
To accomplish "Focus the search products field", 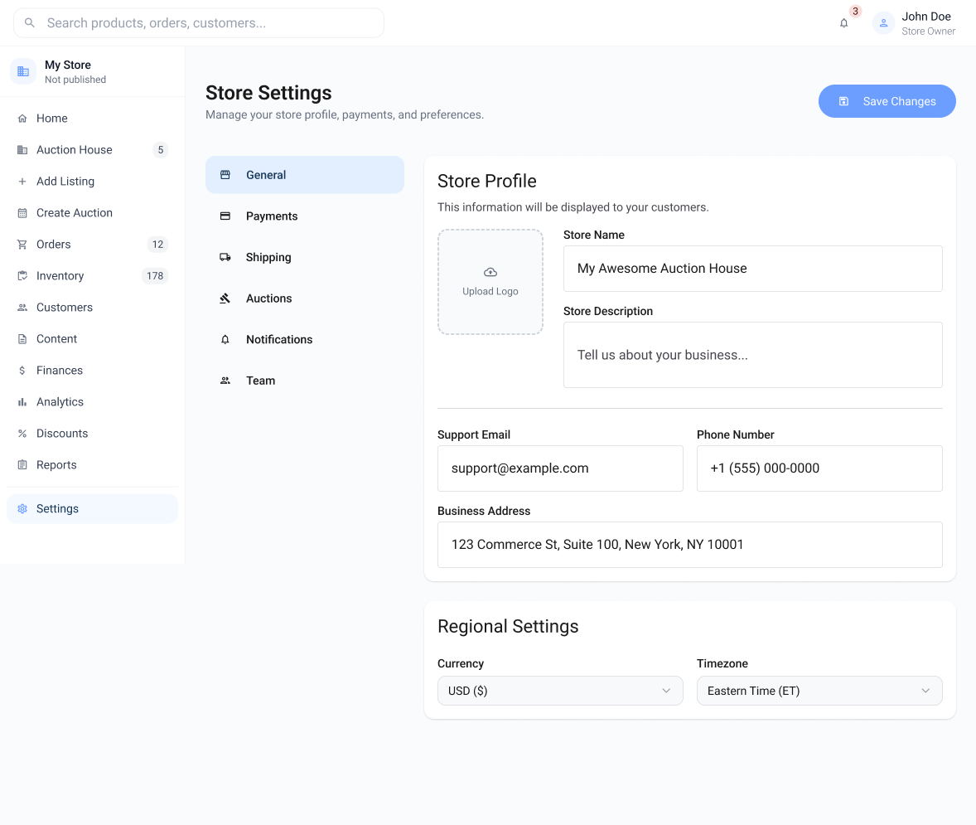I will tap(199, 23).
